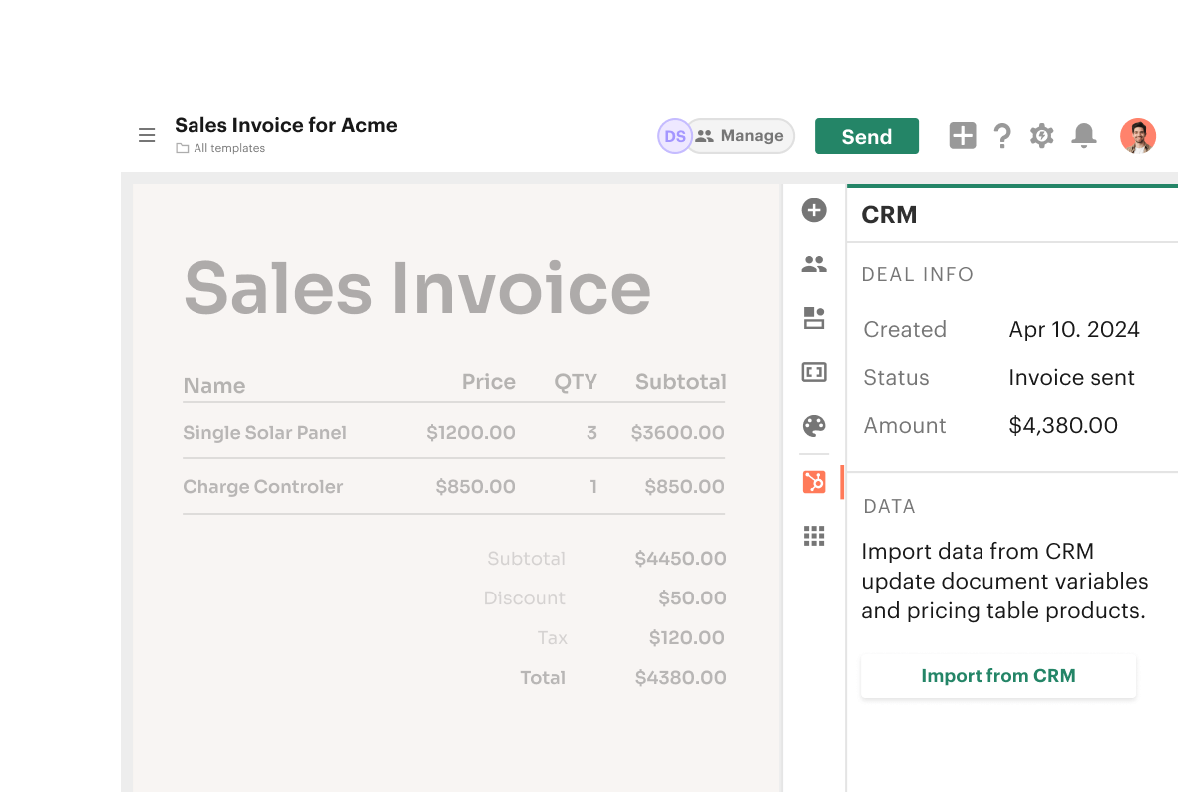The image size is (1178, 792).
Task: Open your profile picture menu
Action: point(1138,135)
